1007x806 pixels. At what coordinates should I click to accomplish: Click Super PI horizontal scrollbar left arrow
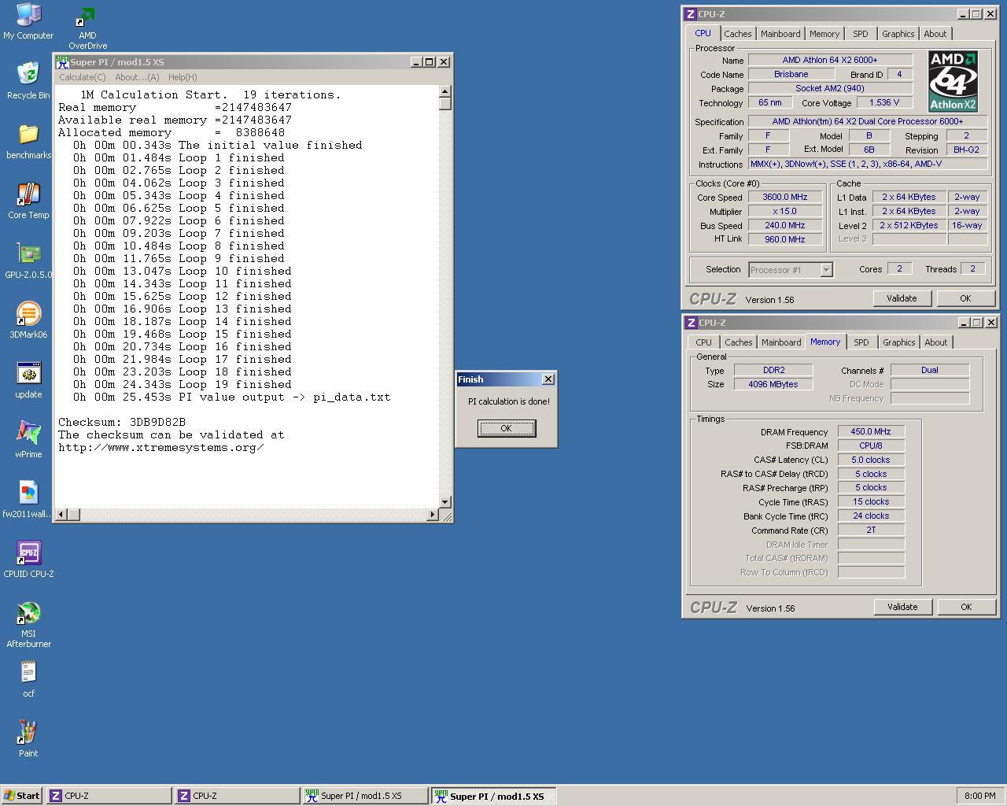[61, 515]
